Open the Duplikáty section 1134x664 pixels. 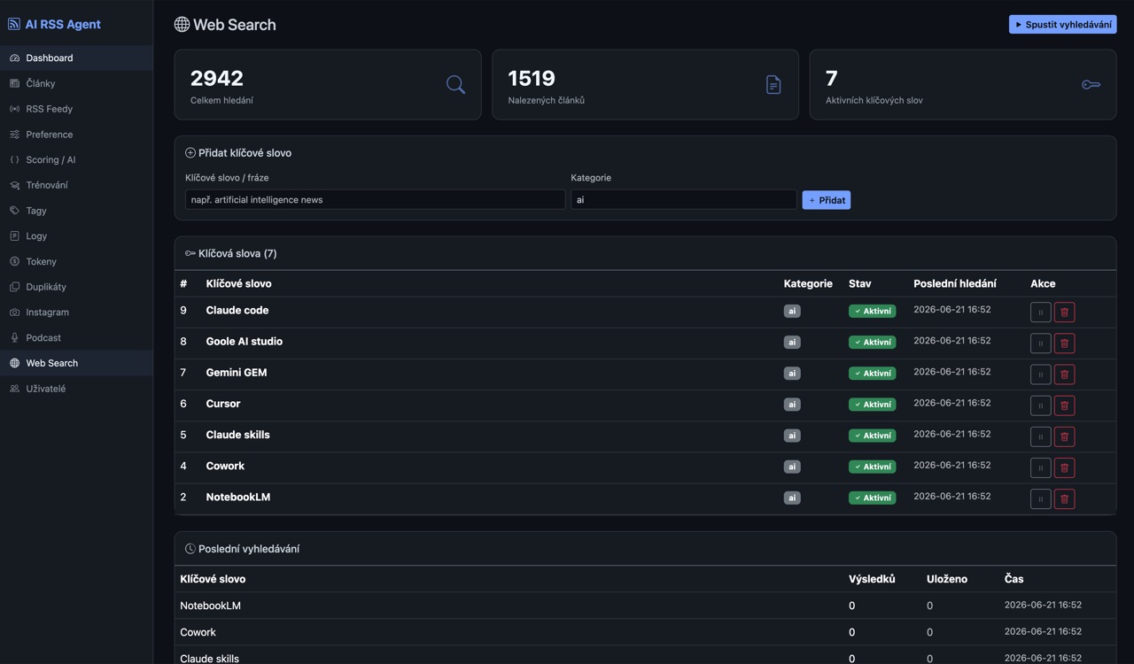pyautogui.click(x=76, y=287)
